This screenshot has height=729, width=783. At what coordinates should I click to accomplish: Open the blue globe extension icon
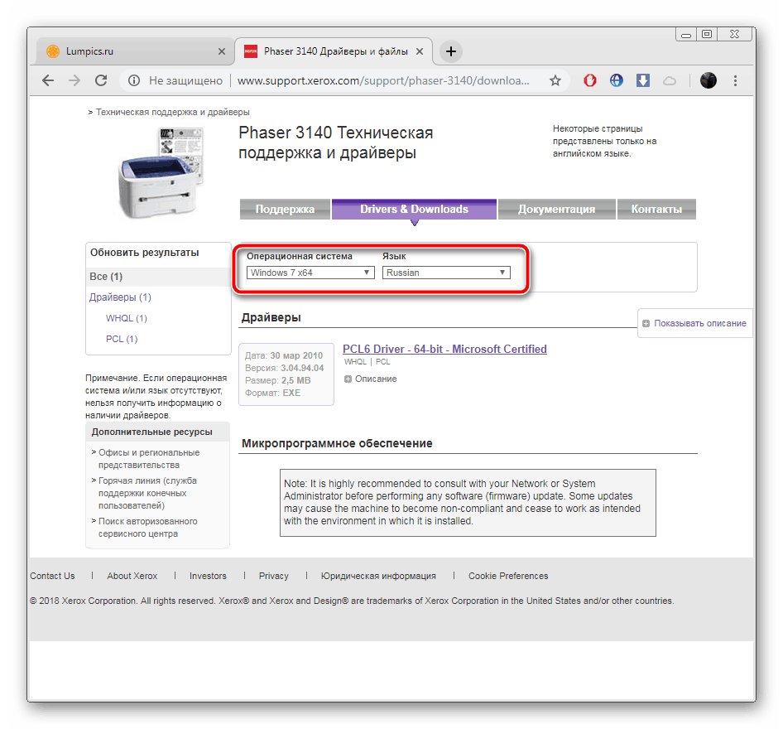point(617,80)
